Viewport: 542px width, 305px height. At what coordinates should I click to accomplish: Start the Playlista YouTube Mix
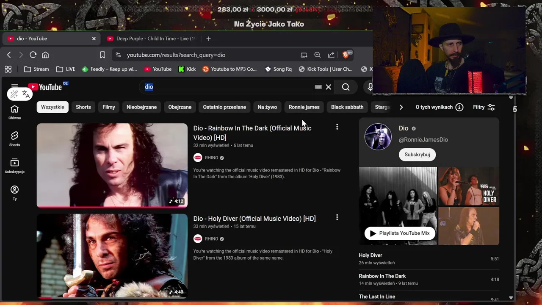[x=400, y=233]
